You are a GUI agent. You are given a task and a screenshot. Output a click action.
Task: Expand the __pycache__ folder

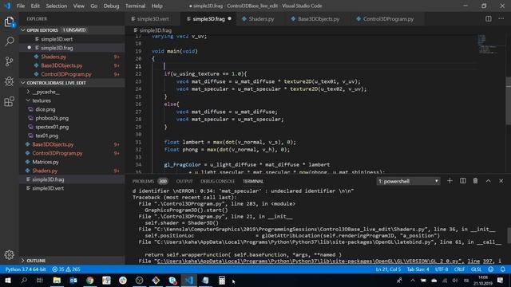tap(46, 92)
